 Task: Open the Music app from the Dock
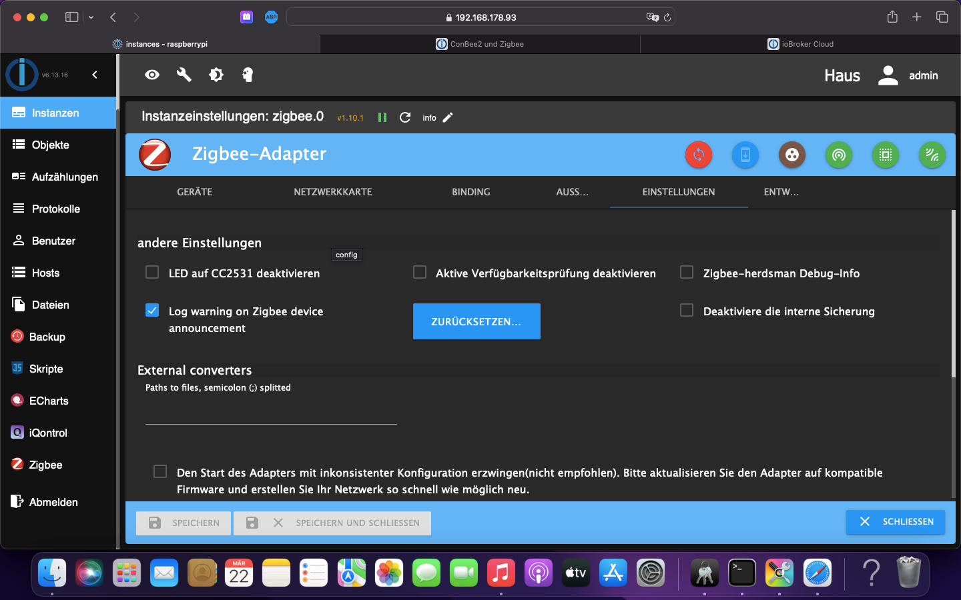[x=501, y=572]
